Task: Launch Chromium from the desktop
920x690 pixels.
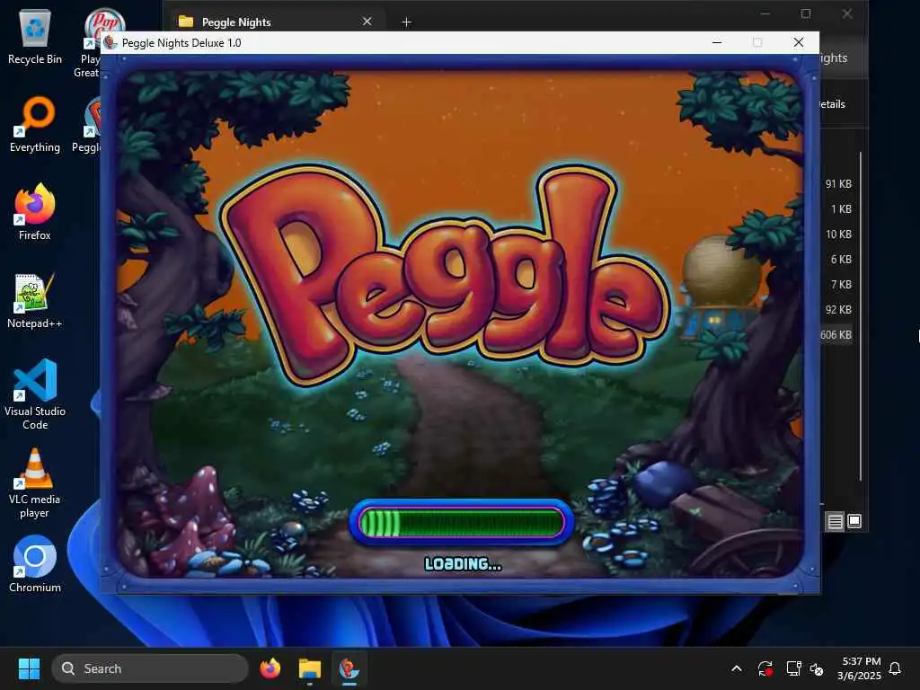Action: [35, 564]
